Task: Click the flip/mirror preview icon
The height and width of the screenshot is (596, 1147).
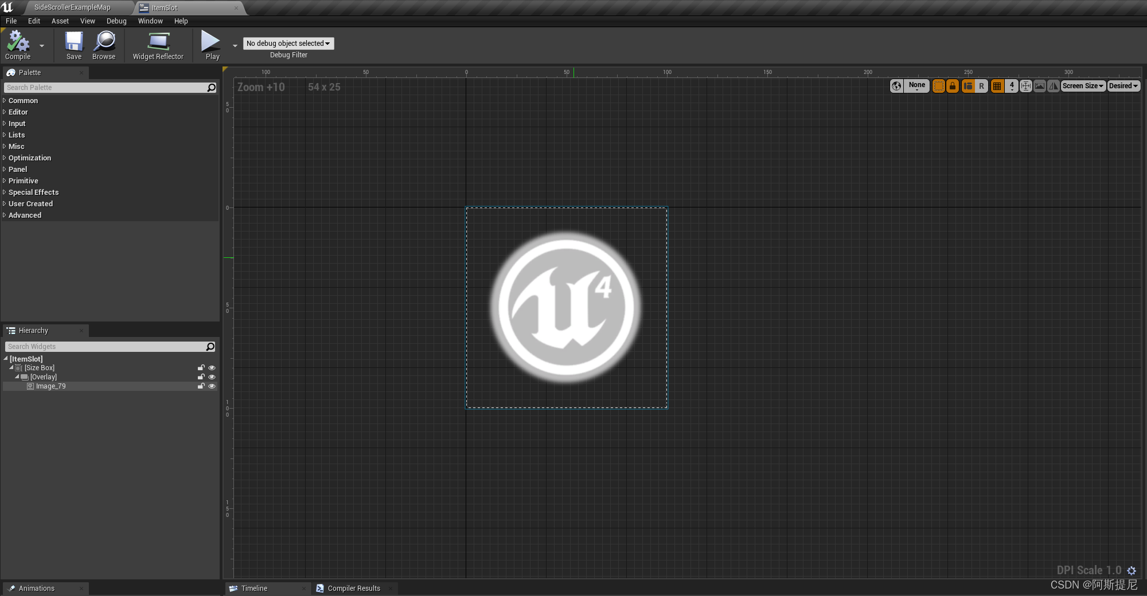Action: [x=1053, y=86]
